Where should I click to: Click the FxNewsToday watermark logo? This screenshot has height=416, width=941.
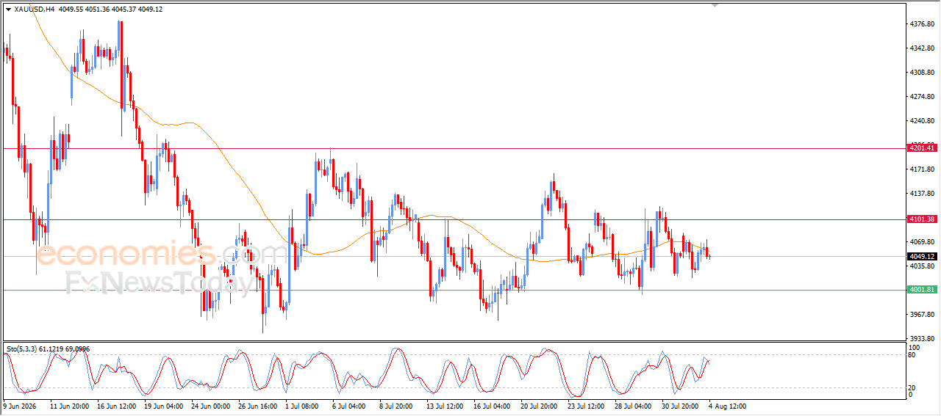coord(160,282)
